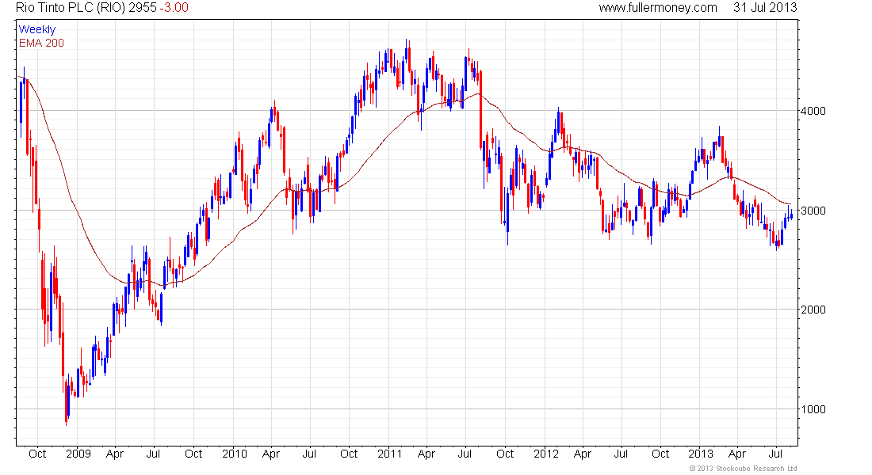
Task: Select the 'EMA 200' legend label
Action: 41,43
